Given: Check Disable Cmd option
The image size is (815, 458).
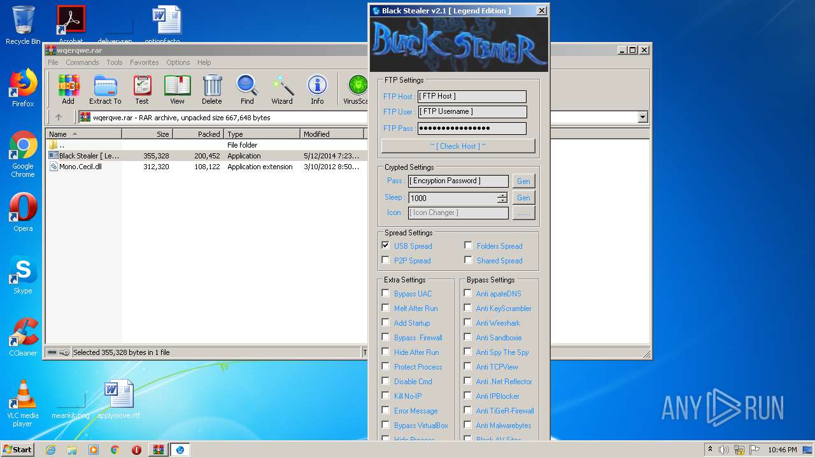Looking at the screenshot, I should click(x=385, y=381).
